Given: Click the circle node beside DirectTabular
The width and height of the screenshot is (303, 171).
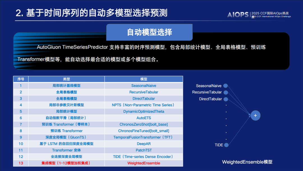Looking at the screenshot, I should point(226,99).
